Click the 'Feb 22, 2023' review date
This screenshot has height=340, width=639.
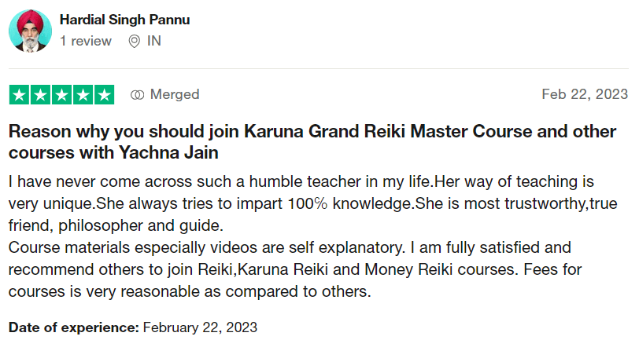tap(585, 94)
